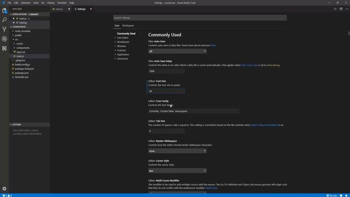
Task: Open the Explorer view in activity bar
Action: click(4, 10)
